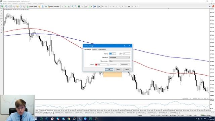Select the horizontal line drawing tool

pos(113,6)
